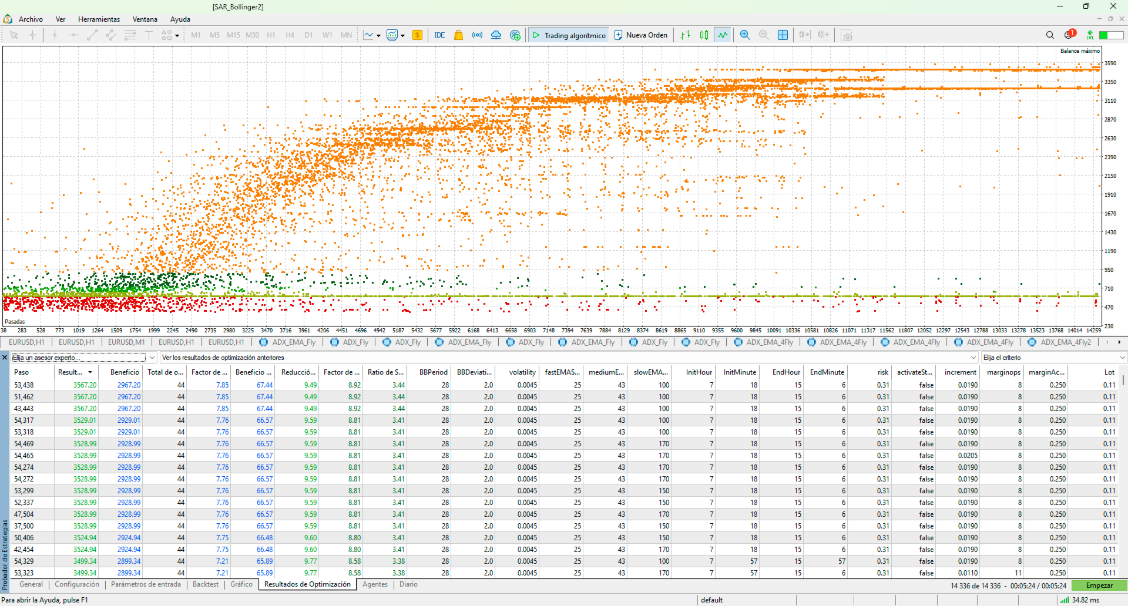The image size is (1128, 606).
Task: Expand the expert advisor selection dropdown
Action: click(152, 357)
